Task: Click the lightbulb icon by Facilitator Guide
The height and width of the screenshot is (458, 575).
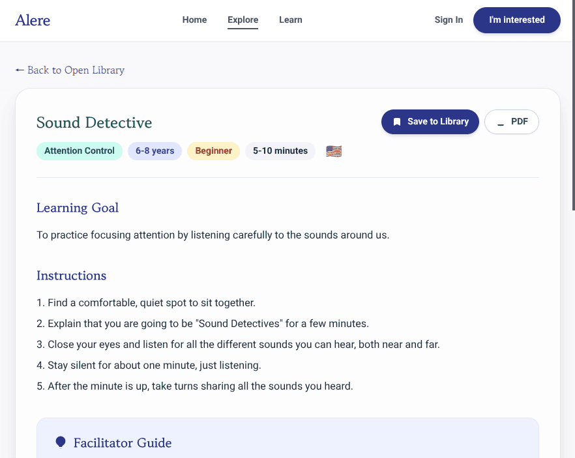Action: click(61, 442)
